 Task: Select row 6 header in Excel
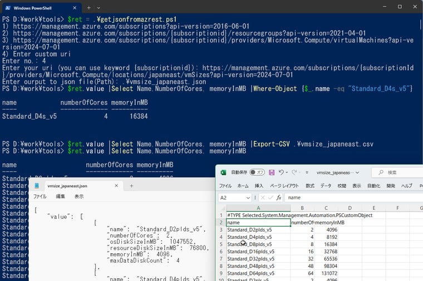(x=221, y=252)
